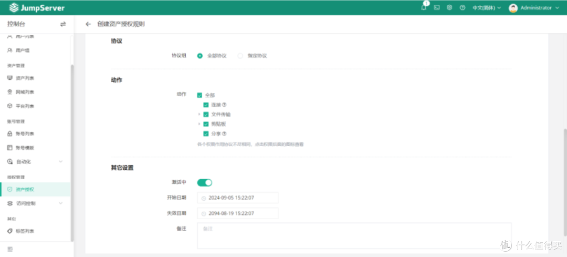Click the 开始日期 date field

coord(238,198)
